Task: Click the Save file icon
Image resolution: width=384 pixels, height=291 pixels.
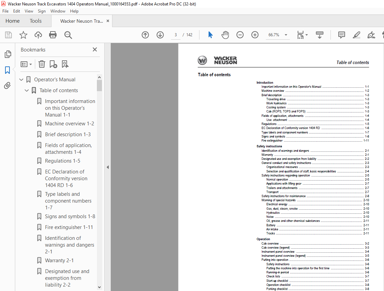Action: (8, 35)
